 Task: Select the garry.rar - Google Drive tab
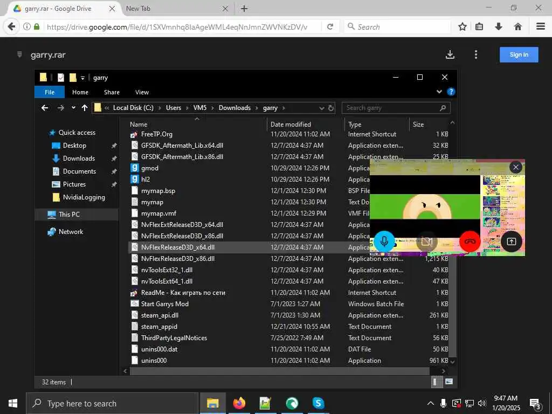[64, 9]
